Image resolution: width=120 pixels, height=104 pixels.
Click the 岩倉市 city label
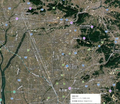pos(56,59)
